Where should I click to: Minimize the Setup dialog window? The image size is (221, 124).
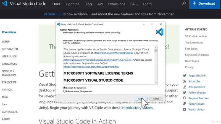pos(144,24)
